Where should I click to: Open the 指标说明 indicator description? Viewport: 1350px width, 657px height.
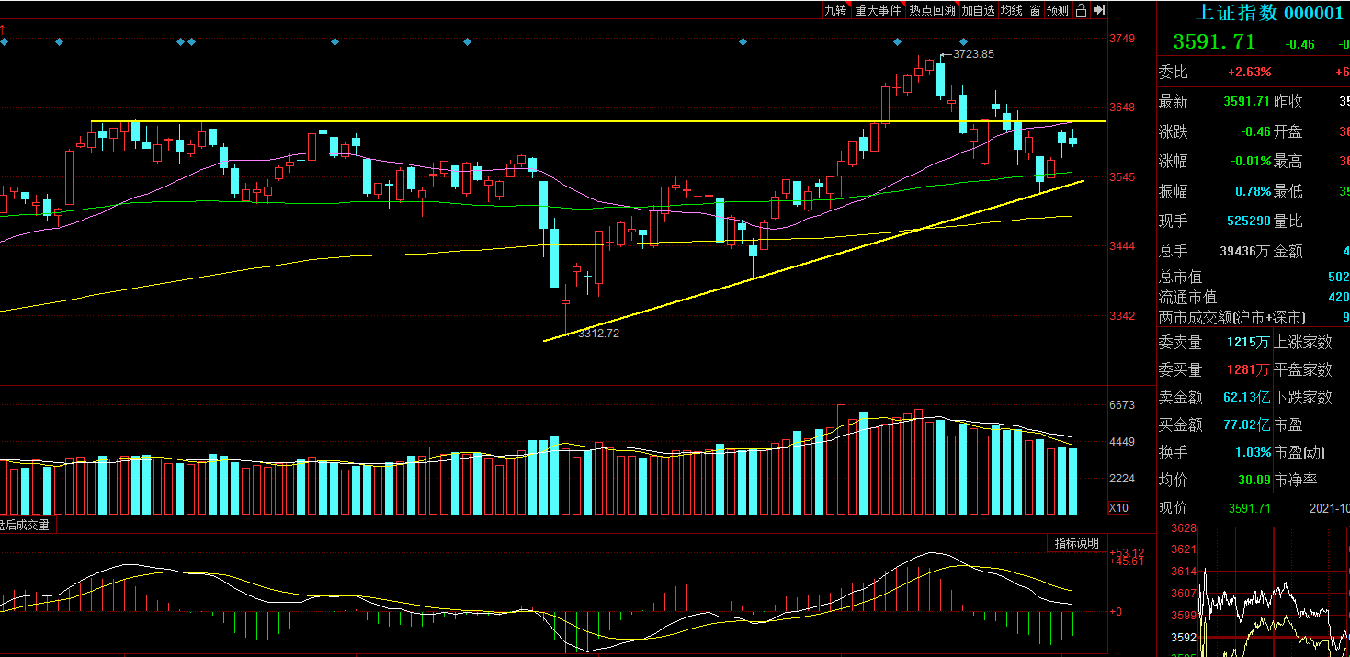click(x=1076, y=543)
